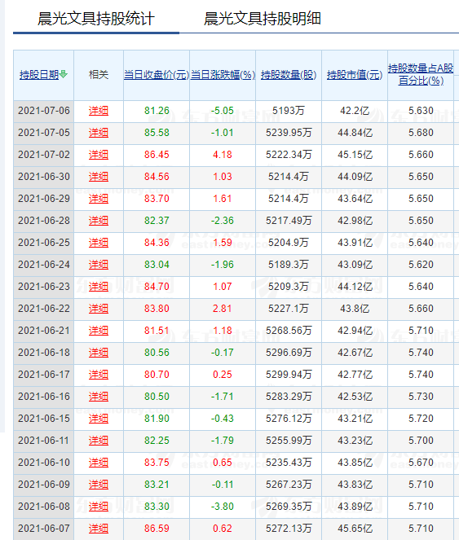Open 详细 link for 2021-07-05
The image size is (459, 540).
[x=99, y=133]
